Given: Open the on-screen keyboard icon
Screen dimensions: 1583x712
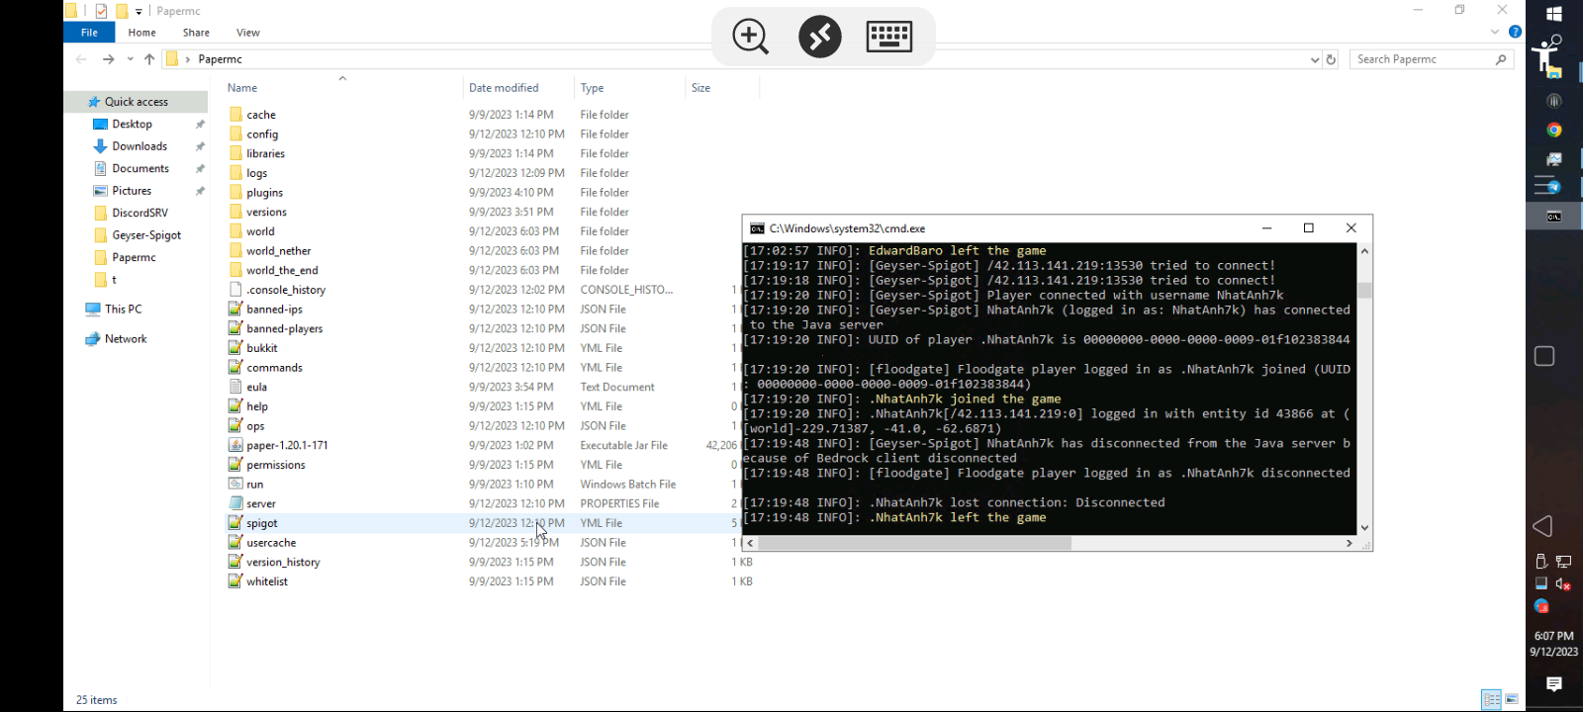Looking at the screenshot, I should click(x=888, y=37).
